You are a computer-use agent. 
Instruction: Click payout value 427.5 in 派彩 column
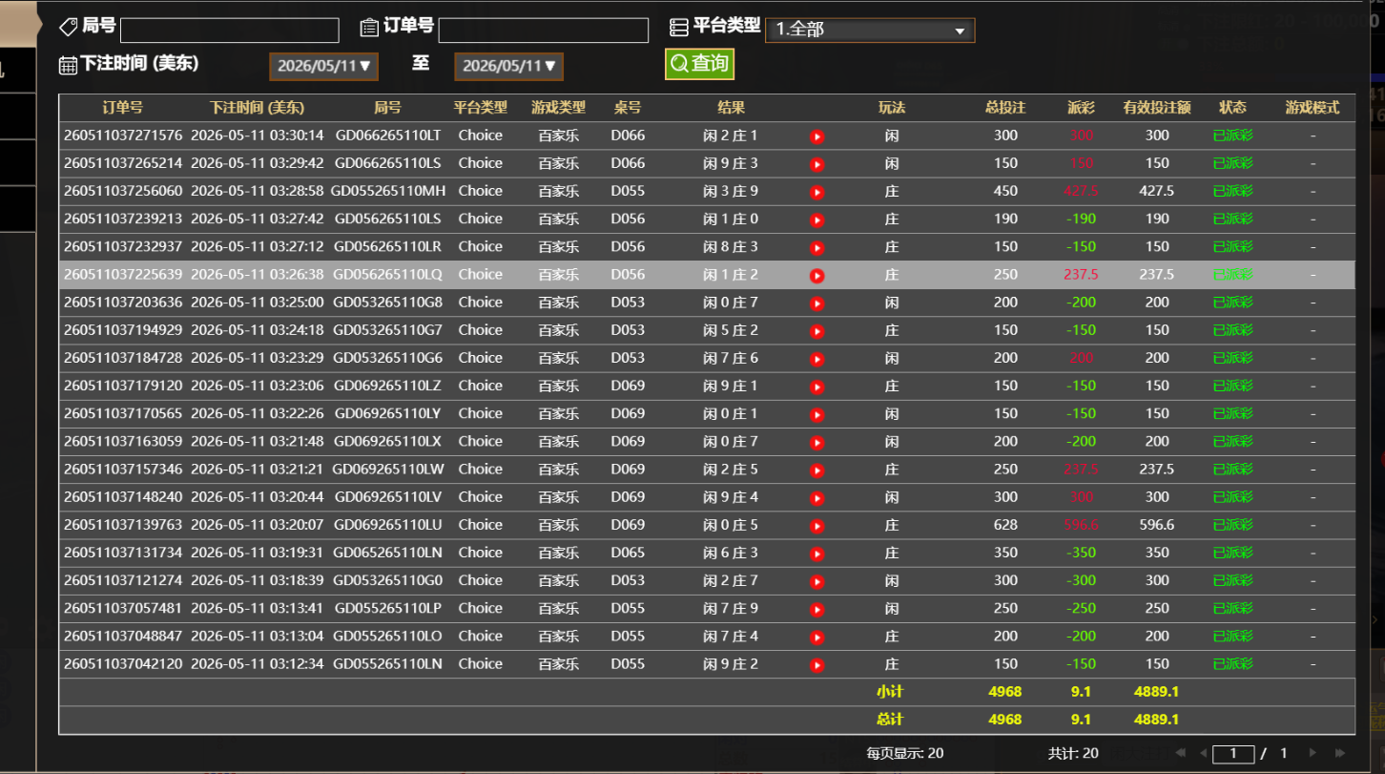click(x=1082, y=191)
